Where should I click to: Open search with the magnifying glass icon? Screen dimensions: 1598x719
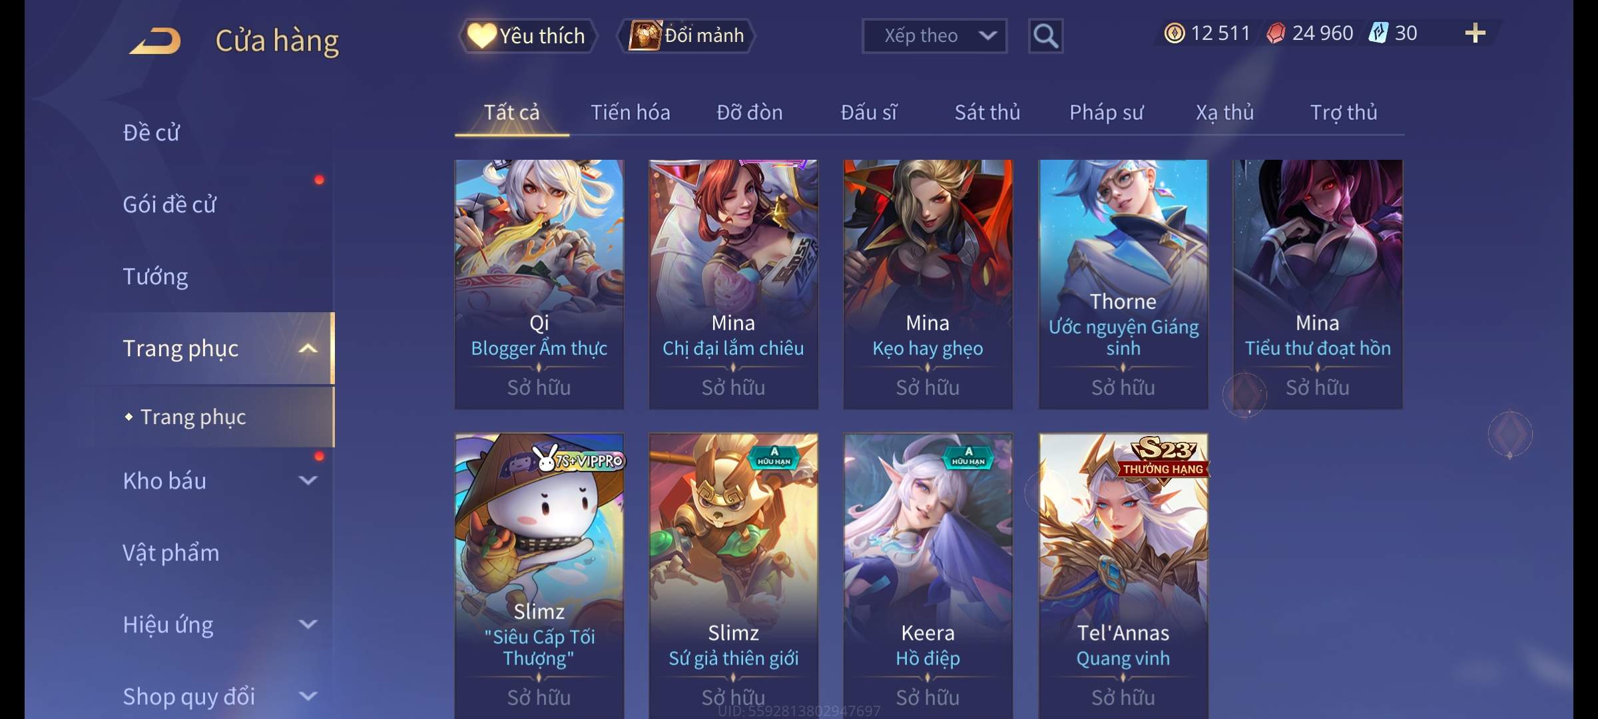[x=1045, y=36]
